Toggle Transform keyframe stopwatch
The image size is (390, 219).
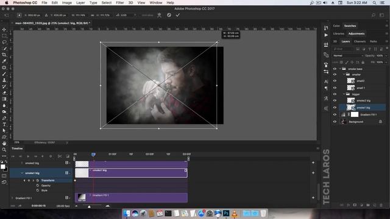click(x=38, y=181)
